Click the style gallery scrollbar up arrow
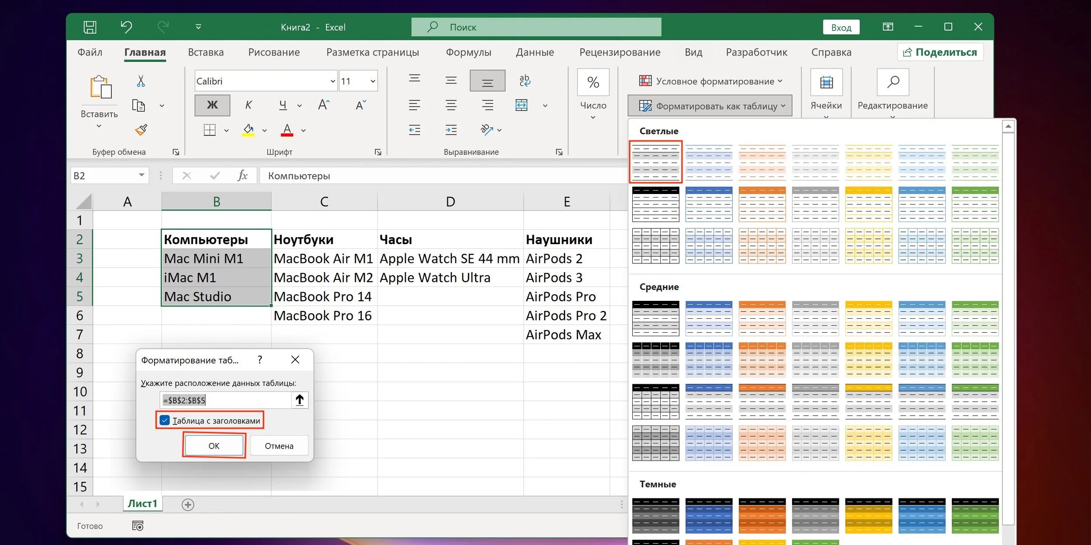Viewport: 1091px width, 545px height. 1009,127
